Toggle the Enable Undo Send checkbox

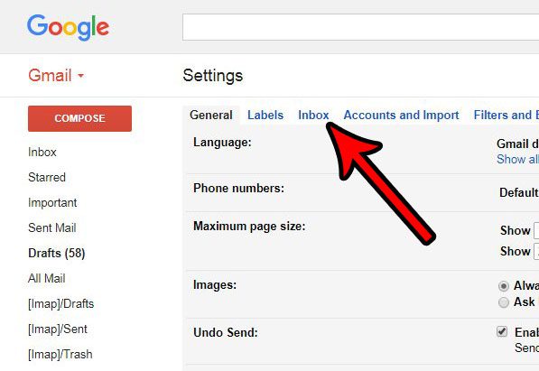pyautogui.click(x=502, y=331)
